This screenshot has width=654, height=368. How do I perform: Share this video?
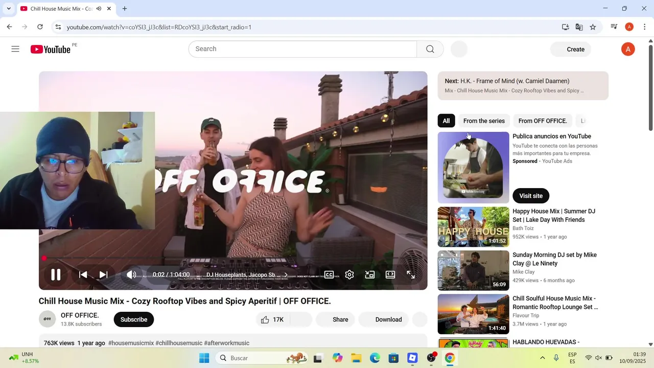point(335,319)
